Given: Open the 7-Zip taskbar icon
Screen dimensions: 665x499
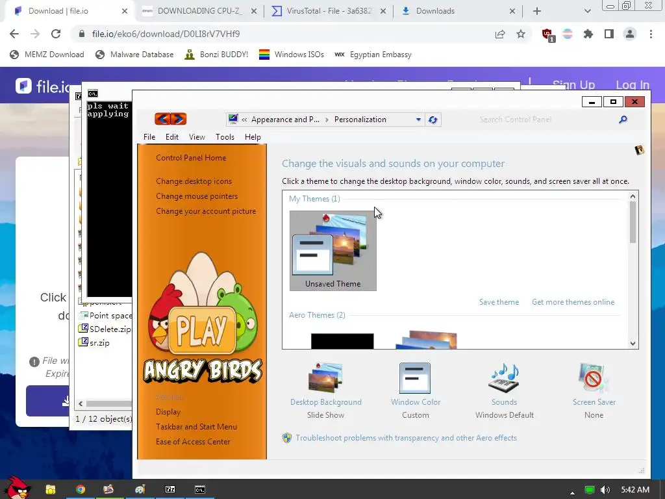Looking at the screenshot, I should [170, 490].
